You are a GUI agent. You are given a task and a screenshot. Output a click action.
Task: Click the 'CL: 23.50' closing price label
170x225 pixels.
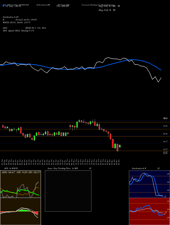click(x=63, y=6)
